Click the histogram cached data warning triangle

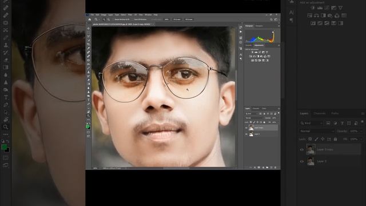coord(273,32)
